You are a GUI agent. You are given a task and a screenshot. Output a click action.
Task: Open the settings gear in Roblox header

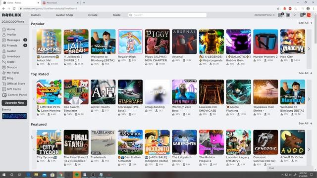(302, 15)
